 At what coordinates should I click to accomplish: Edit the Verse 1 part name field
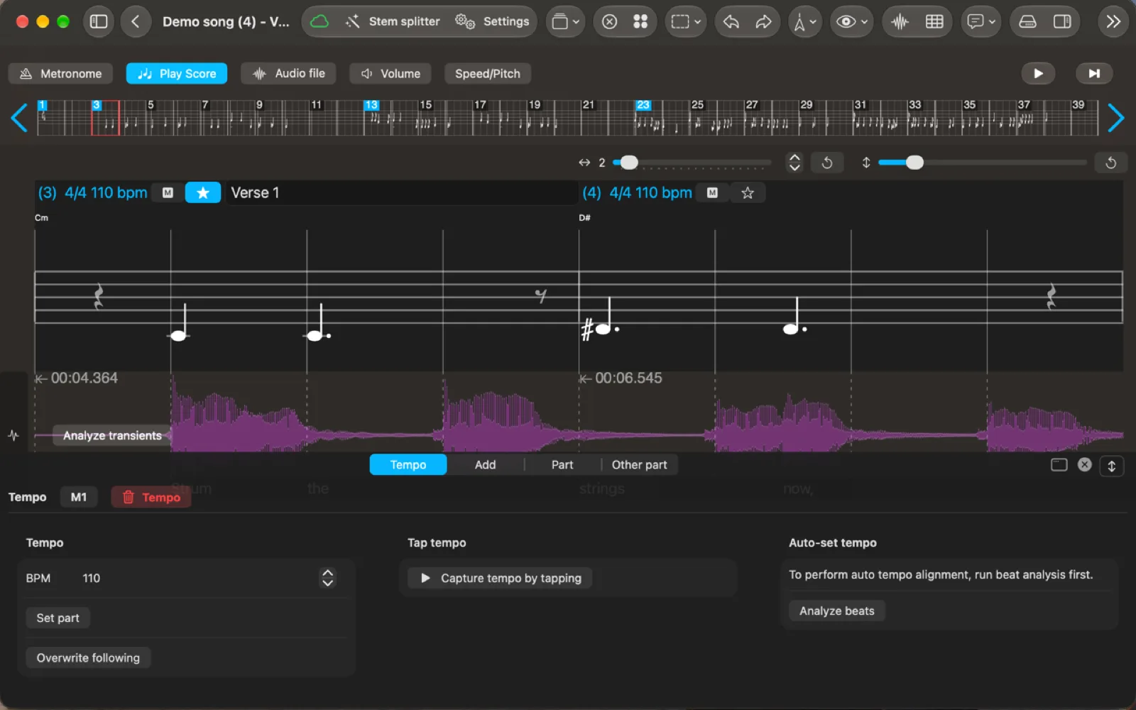(x=402, y=192)
